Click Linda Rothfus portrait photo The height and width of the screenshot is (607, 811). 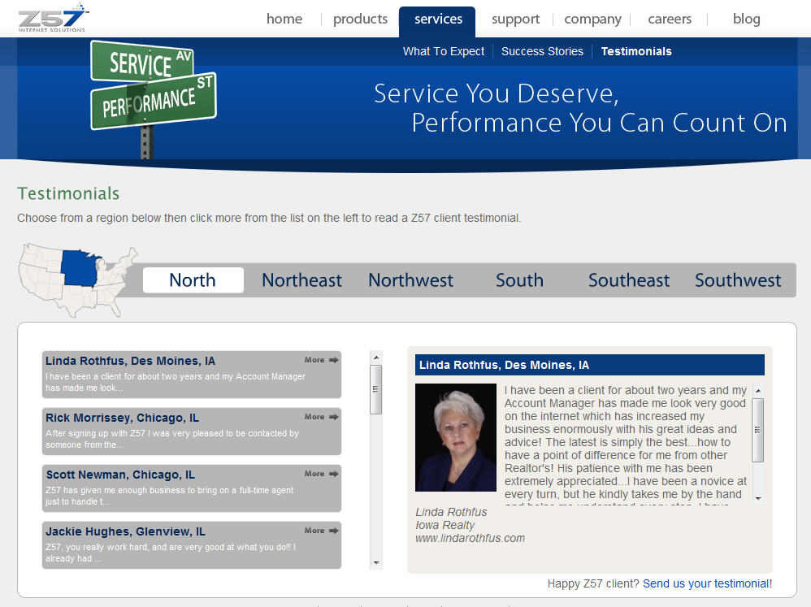456,437
